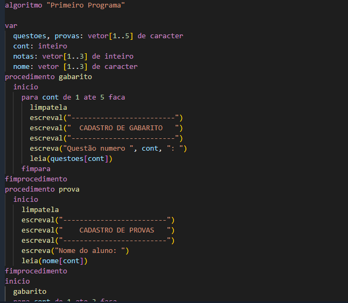The image size is (348, 303).
Task: Click the main 'inicio' before gabarito call
Action: pyautogui.click(x=17, y=281)
